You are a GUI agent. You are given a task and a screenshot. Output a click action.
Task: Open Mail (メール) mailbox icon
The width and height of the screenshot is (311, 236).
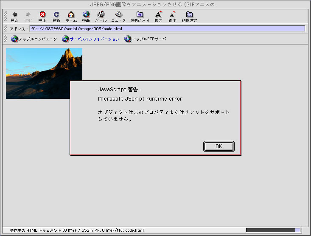pyautogui.click(x=101, y=14)
